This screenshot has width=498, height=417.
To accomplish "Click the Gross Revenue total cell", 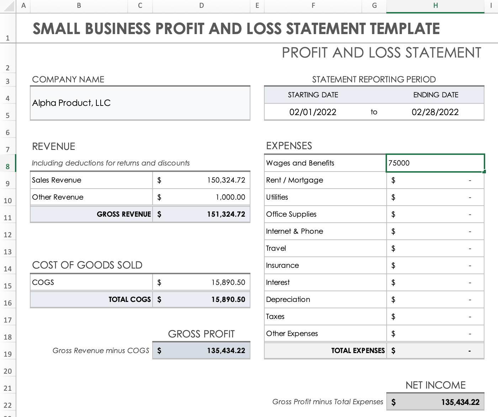I will (201, 214).
